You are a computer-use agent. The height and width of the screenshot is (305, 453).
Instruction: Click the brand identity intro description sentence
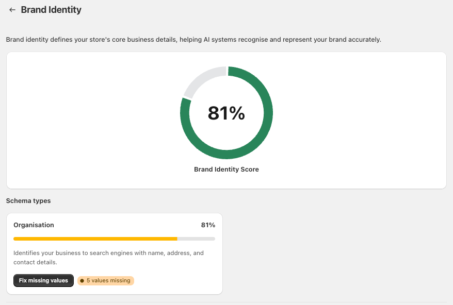(193, 40)
